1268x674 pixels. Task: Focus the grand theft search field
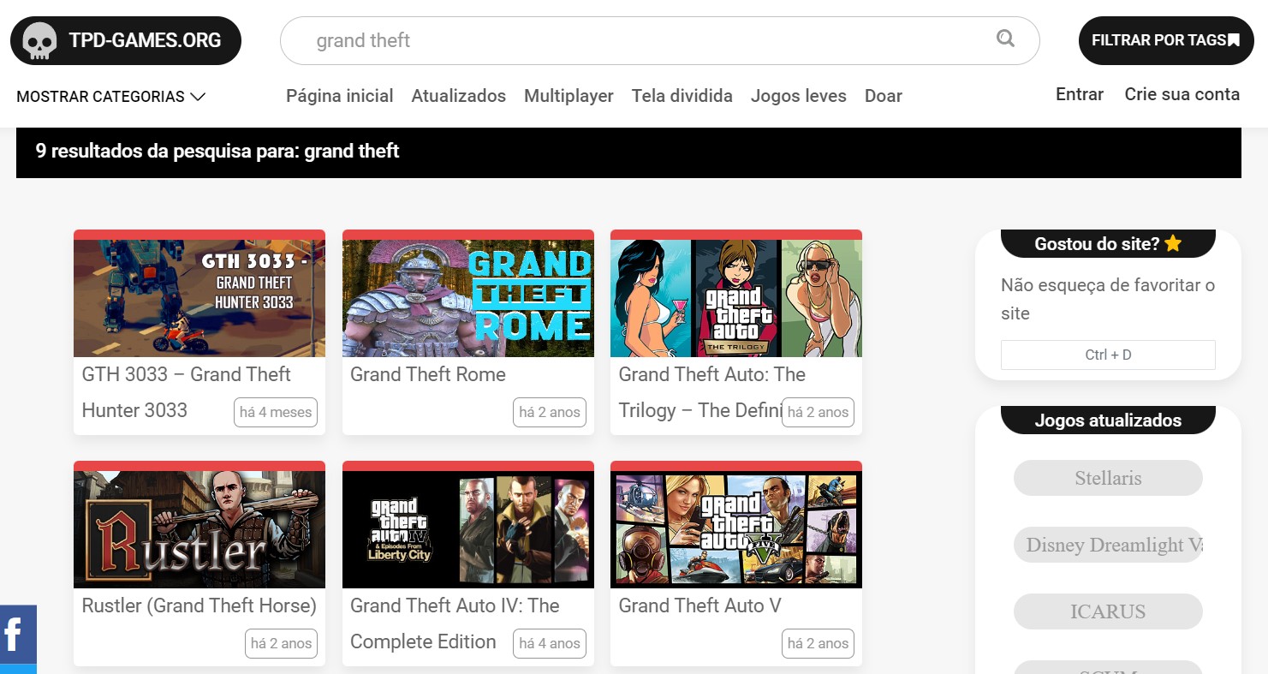click(659, 40)
